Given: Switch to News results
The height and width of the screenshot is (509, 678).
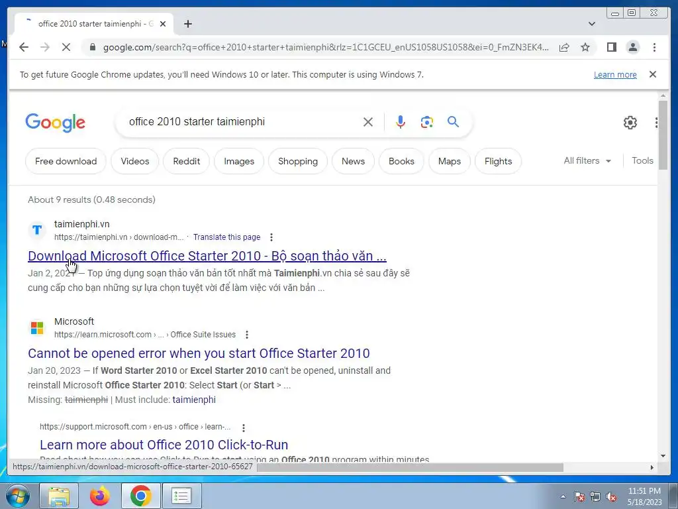Looking at the screenshot, I should point(354,161).
